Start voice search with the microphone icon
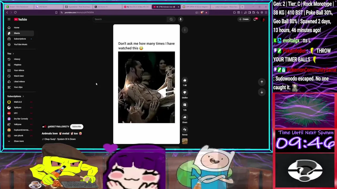 (181, 19)
